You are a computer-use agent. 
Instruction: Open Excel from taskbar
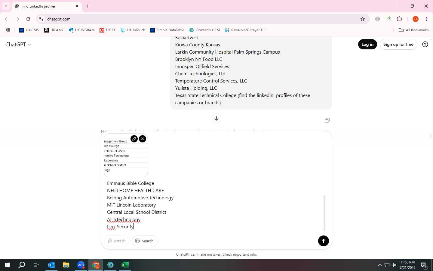point(125,265)
